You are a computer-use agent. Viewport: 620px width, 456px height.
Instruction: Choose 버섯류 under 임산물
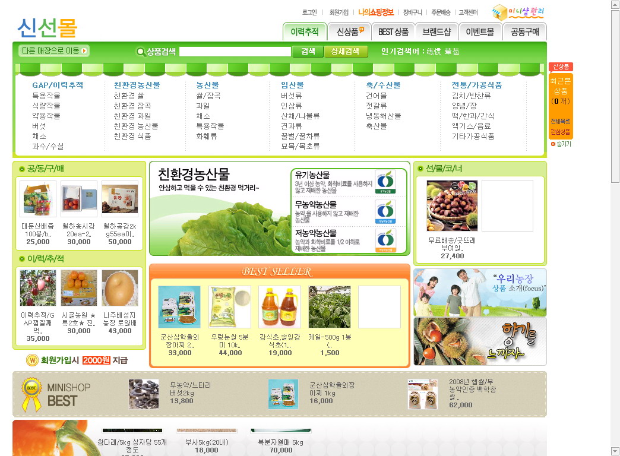(x=292, y=96)
